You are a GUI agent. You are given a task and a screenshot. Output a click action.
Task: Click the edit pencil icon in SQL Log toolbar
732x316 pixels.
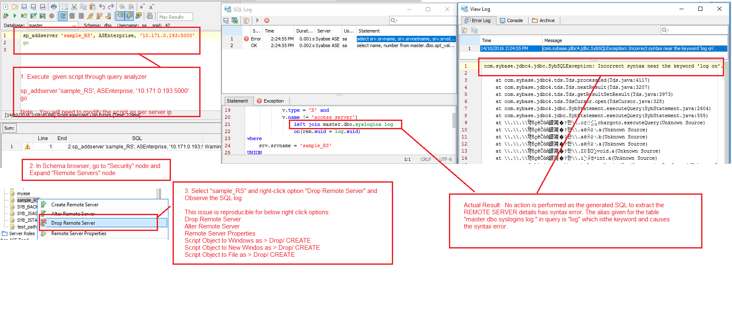click(246, 20)
